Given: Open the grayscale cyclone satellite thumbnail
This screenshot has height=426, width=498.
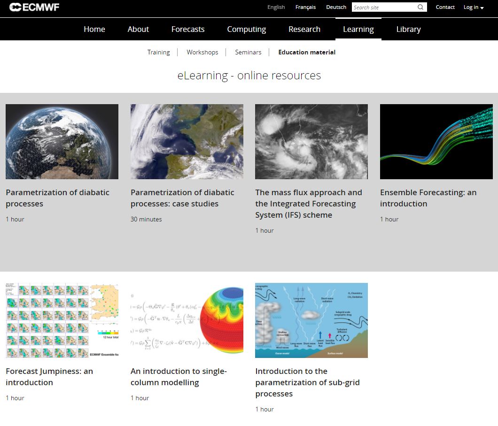Looking at the screenshot, I should pos(311,142).
